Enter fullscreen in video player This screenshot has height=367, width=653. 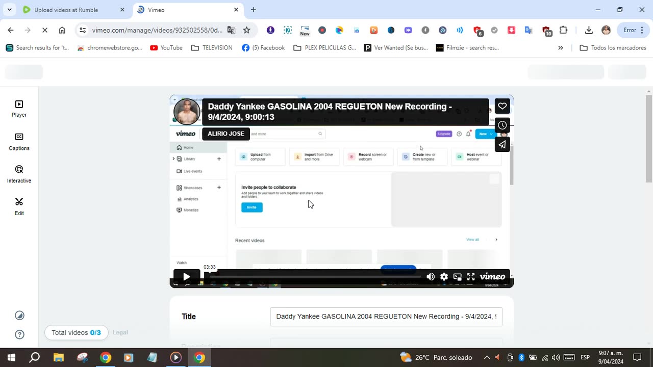tap(471, 277)
